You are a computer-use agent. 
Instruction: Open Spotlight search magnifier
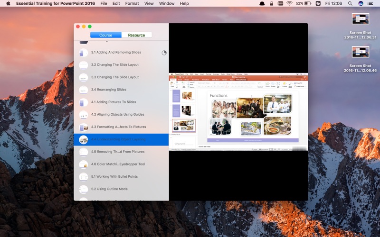(x=350, y=3)
